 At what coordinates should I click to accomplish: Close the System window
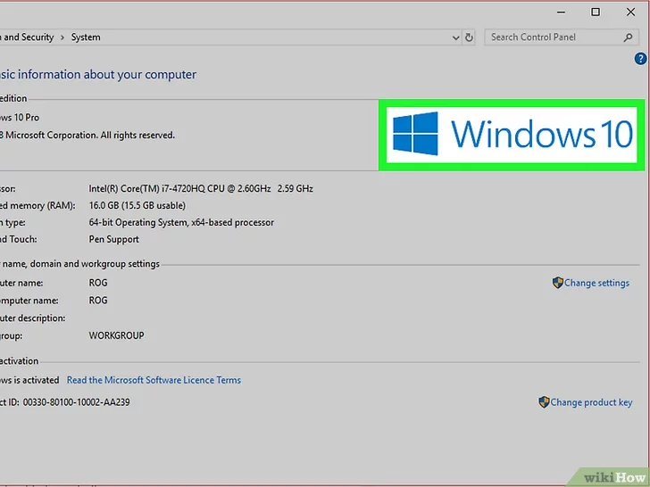[630, 12]
